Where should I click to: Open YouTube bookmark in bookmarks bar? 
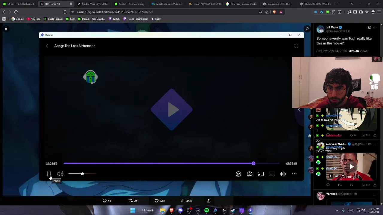tap(34, 19)
